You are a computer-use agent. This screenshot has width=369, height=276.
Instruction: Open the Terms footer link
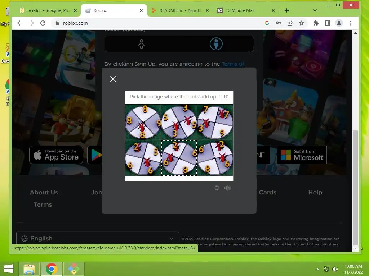(x=43, y=204)
